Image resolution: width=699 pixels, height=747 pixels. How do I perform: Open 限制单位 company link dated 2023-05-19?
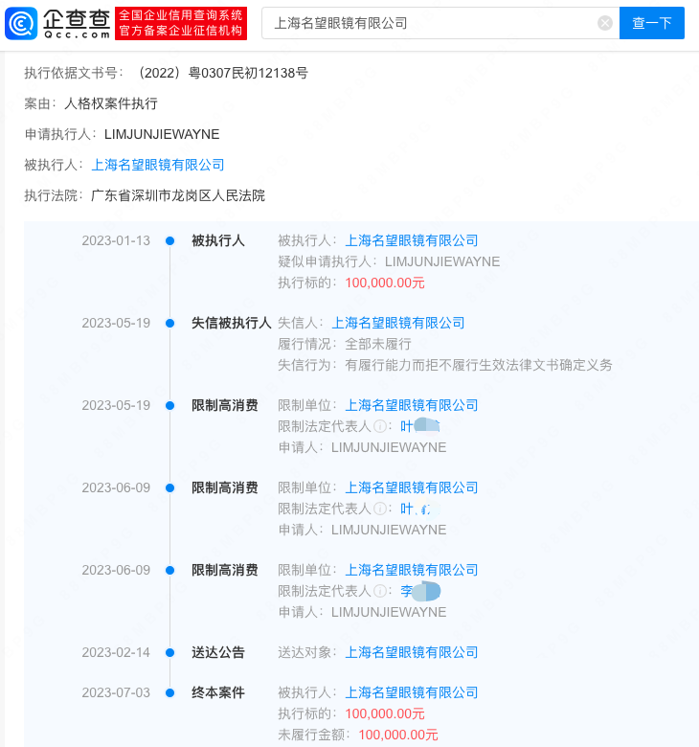pyautogui.click(x=411, y=405)
